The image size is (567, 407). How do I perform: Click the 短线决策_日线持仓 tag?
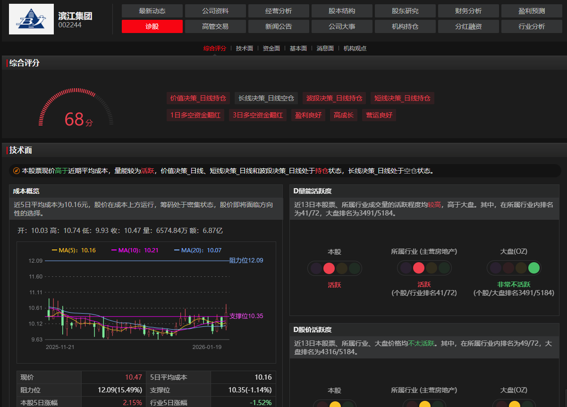402,98
